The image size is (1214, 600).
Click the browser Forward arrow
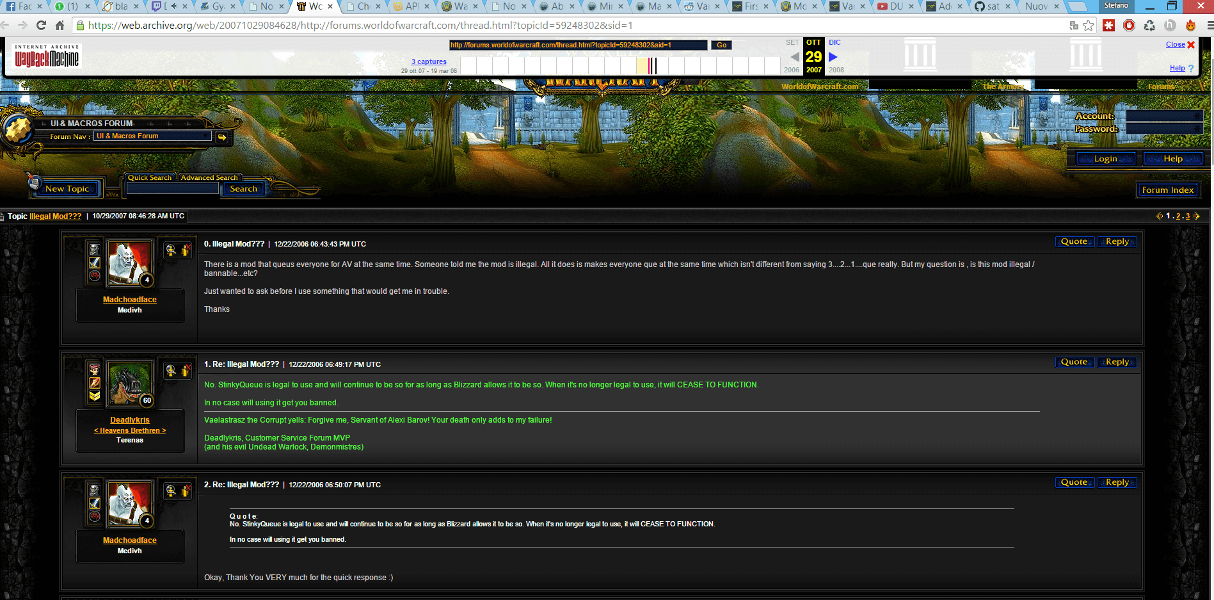23,26
